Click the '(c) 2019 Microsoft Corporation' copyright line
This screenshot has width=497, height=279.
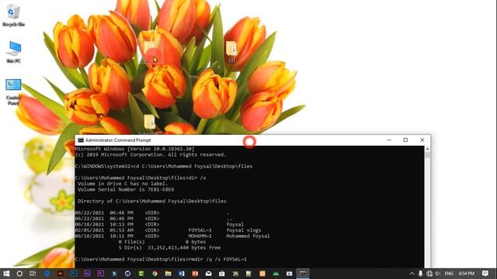[151, 155]
